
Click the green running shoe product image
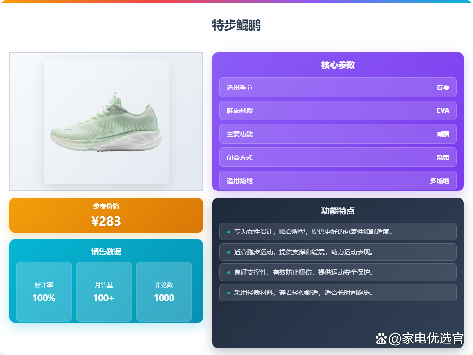pos(106,122)
